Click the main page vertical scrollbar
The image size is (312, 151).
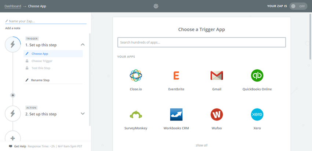point(310,36)
